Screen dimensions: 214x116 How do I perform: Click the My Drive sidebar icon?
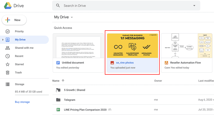tap(8, 40)
